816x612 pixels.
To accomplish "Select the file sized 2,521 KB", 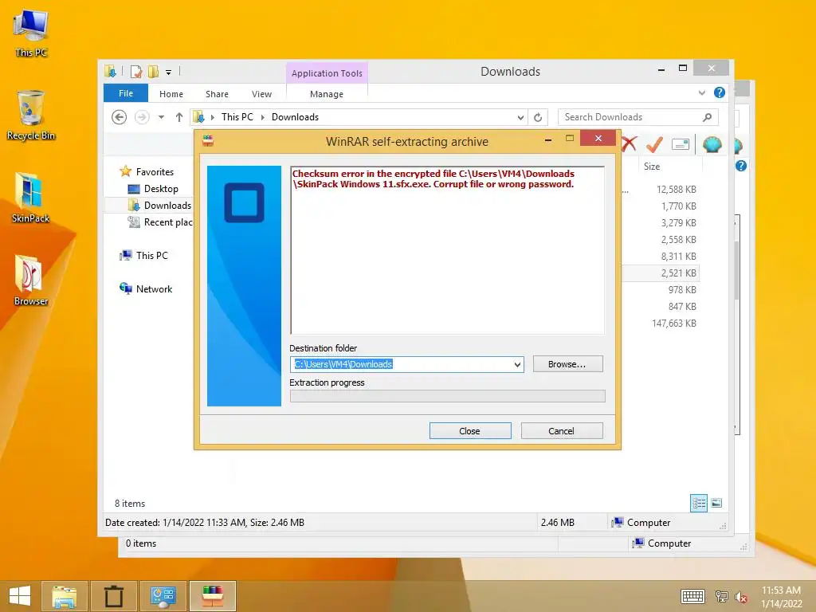I will coord(679,273).
